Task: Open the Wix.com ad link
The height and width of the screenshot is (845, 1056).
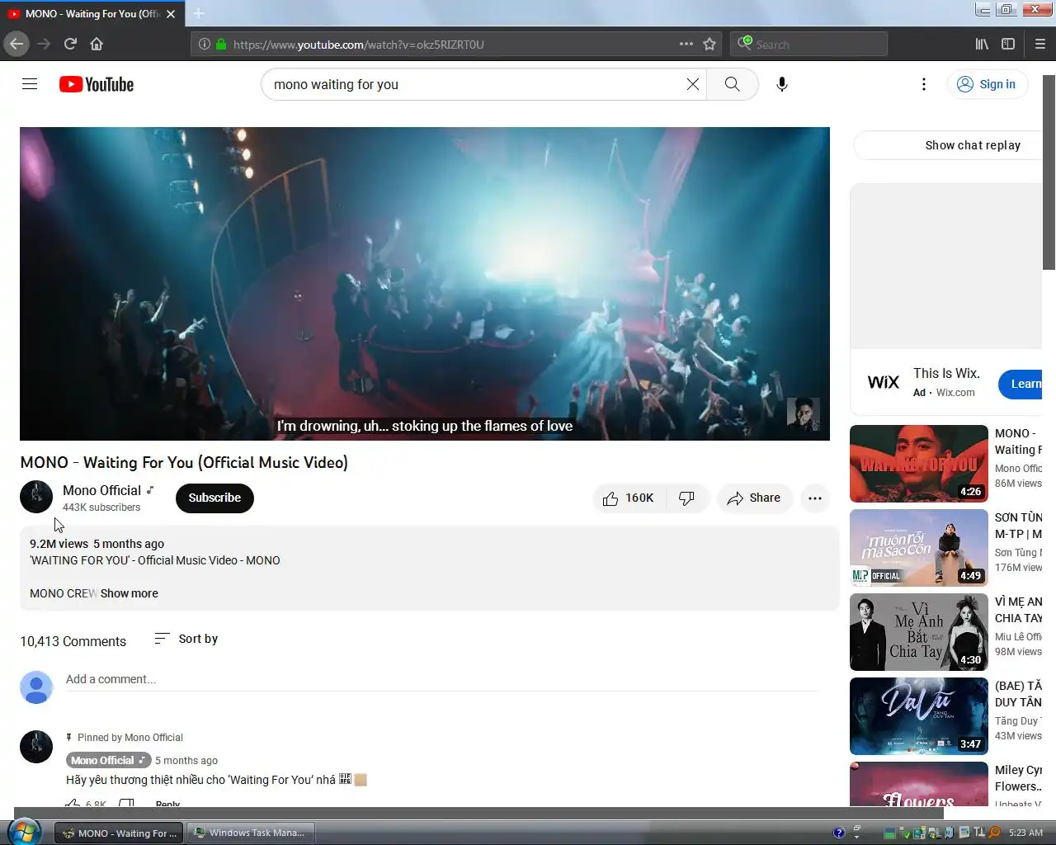Action: (x=955, y=393)
